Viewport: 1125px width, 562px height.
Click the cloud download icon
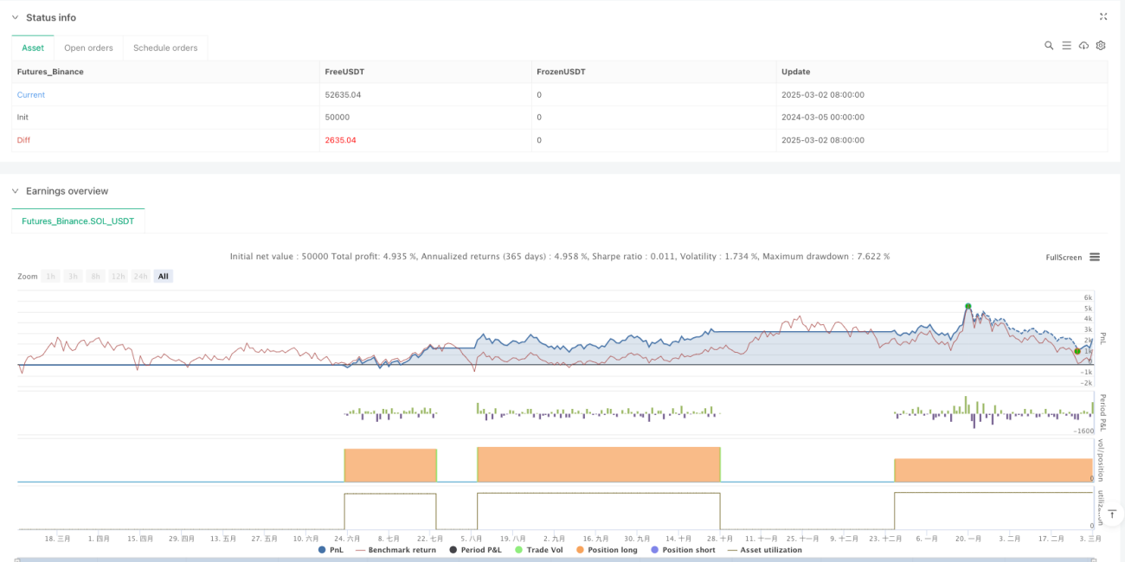[1083, 46]
